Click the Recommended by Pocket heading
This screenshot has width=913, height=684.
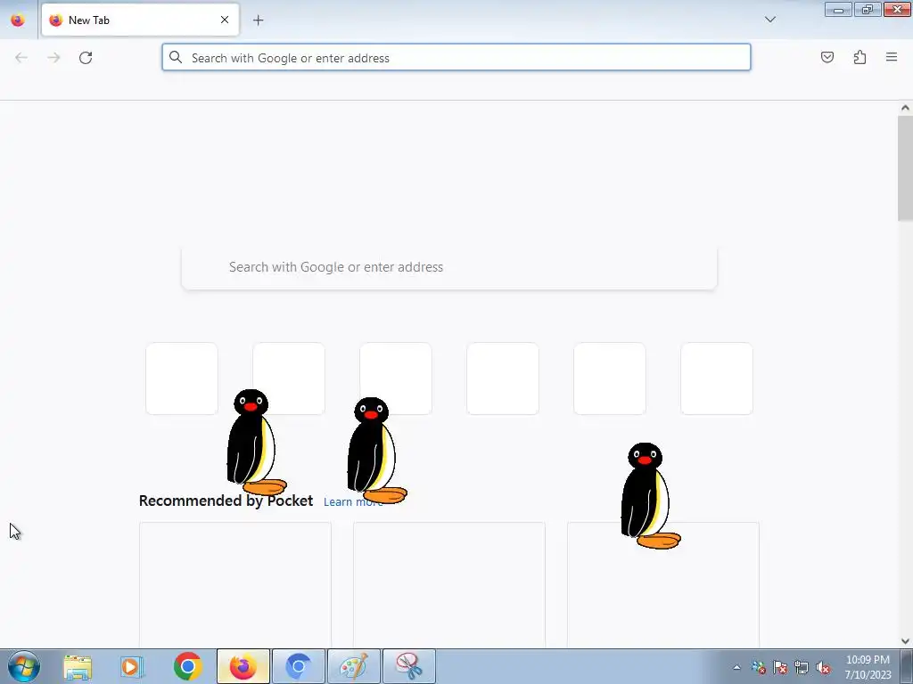pos(226,501)
